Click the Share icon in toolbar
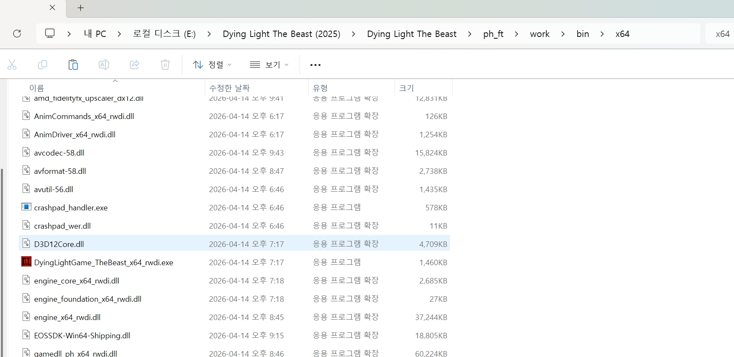734x357 pixels. click(x=135, y=65)
